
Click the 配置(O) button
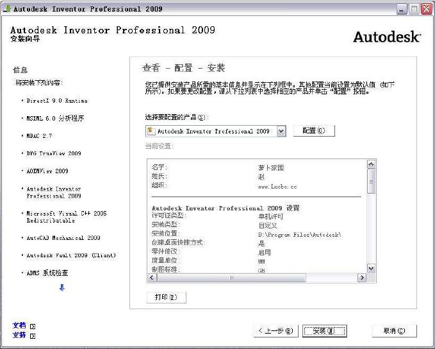[314, 131]
